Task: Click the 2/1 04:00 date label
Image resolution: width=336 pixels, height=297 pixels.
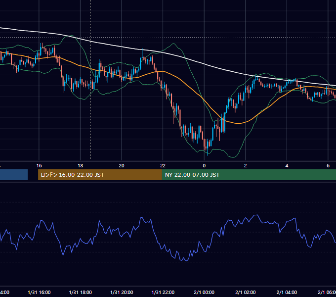Action: point(287,292)
